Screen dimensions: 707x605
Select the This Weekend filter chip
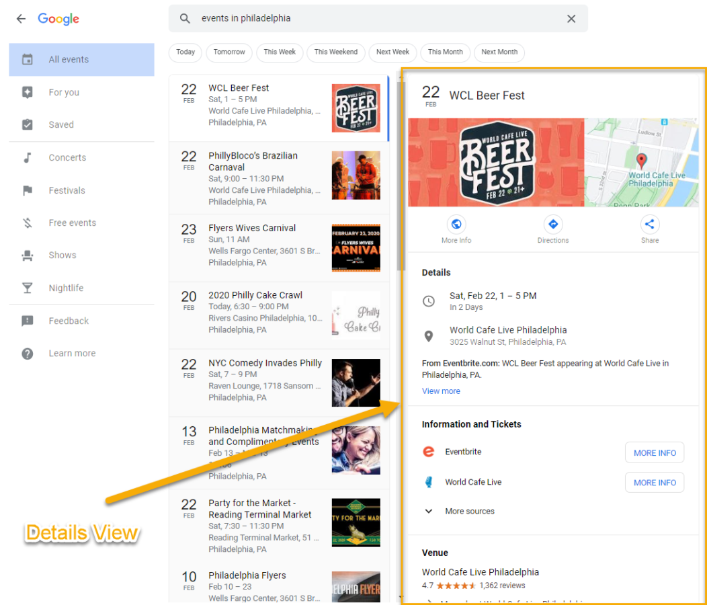coord(335,52)
